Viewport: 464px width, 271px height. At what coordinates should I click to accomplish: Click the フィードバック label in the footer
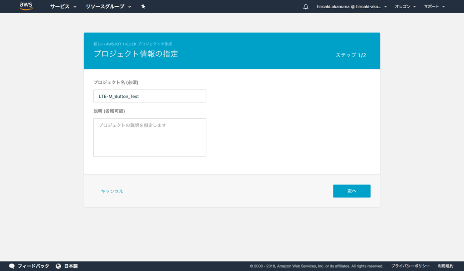pyautogui.click(x=33, y=266)
